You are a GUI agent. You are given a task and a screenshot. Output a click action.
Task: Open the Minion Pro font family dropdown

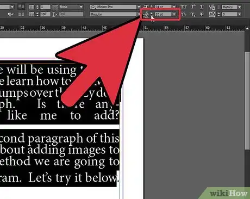(x=139, y=7)
